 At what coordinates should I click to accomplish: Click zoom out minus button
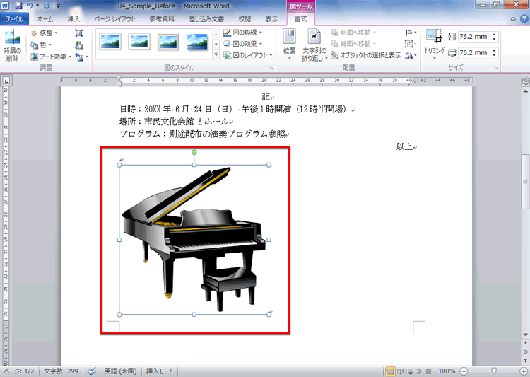[x=464, y=371]
